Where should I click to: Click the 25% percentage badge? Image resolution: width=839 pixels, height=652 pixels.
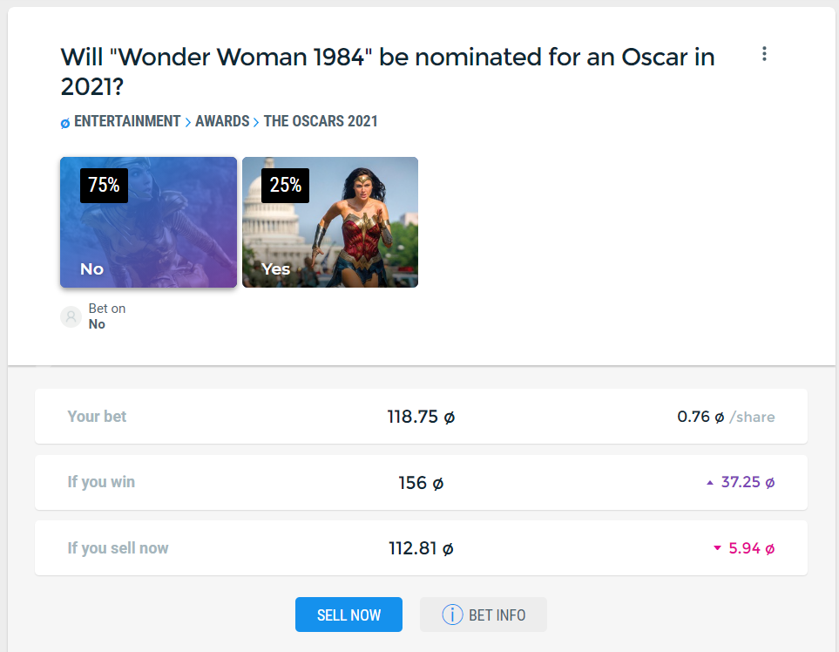click(285, 186)
